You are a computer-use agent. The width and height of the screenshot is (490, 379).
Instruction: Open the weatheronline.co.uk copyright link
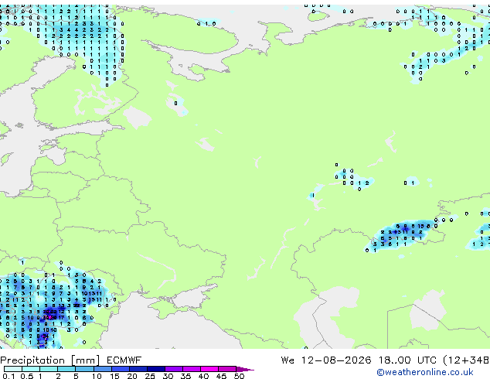[x=425, y=372]
